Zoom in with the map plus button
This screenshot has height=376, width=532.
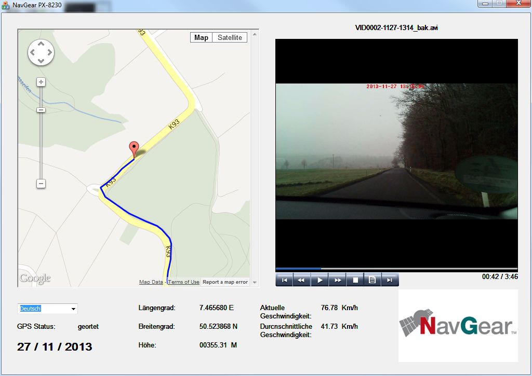41,82
